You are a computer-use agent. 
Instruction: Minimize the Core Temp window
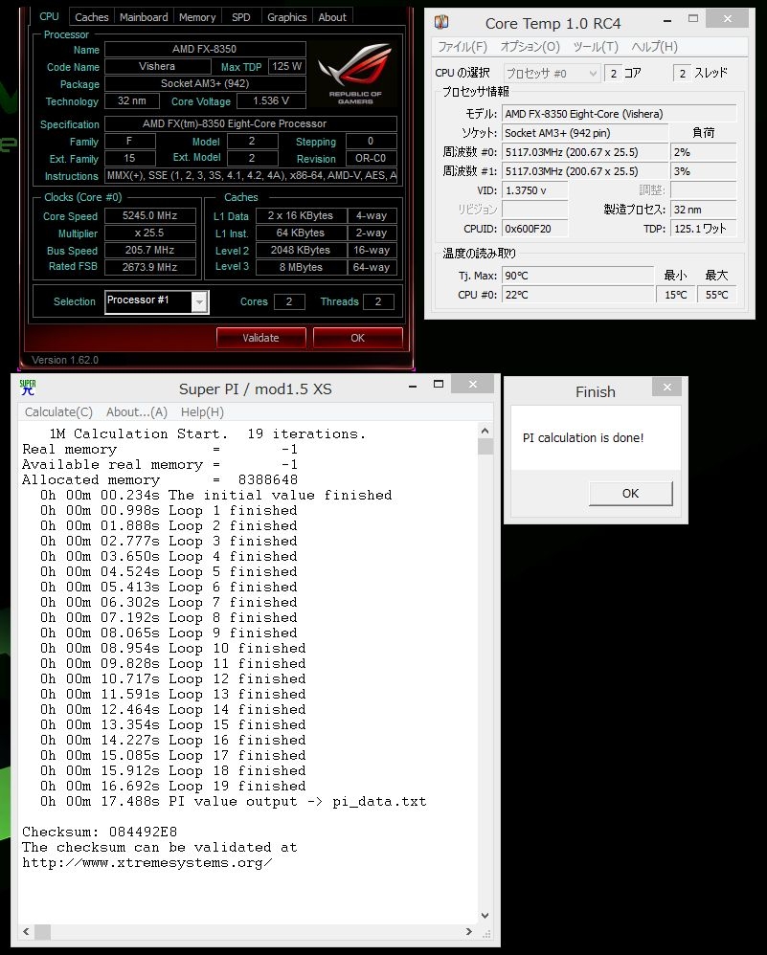click(x=667, y=20)
